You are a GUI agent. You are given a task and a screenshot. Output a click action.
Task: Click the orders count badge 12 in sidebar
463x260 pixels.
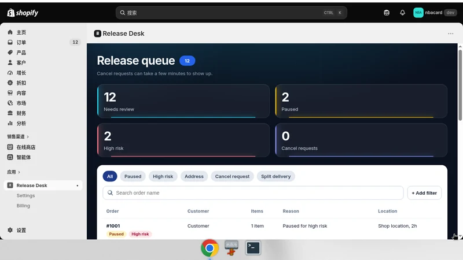click(75, 42)
